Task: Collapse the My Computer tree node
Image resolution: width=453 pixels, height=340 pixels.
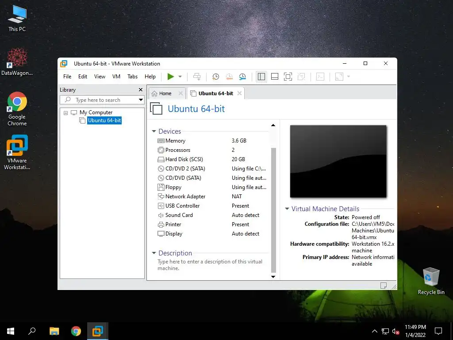Action: 65,113
